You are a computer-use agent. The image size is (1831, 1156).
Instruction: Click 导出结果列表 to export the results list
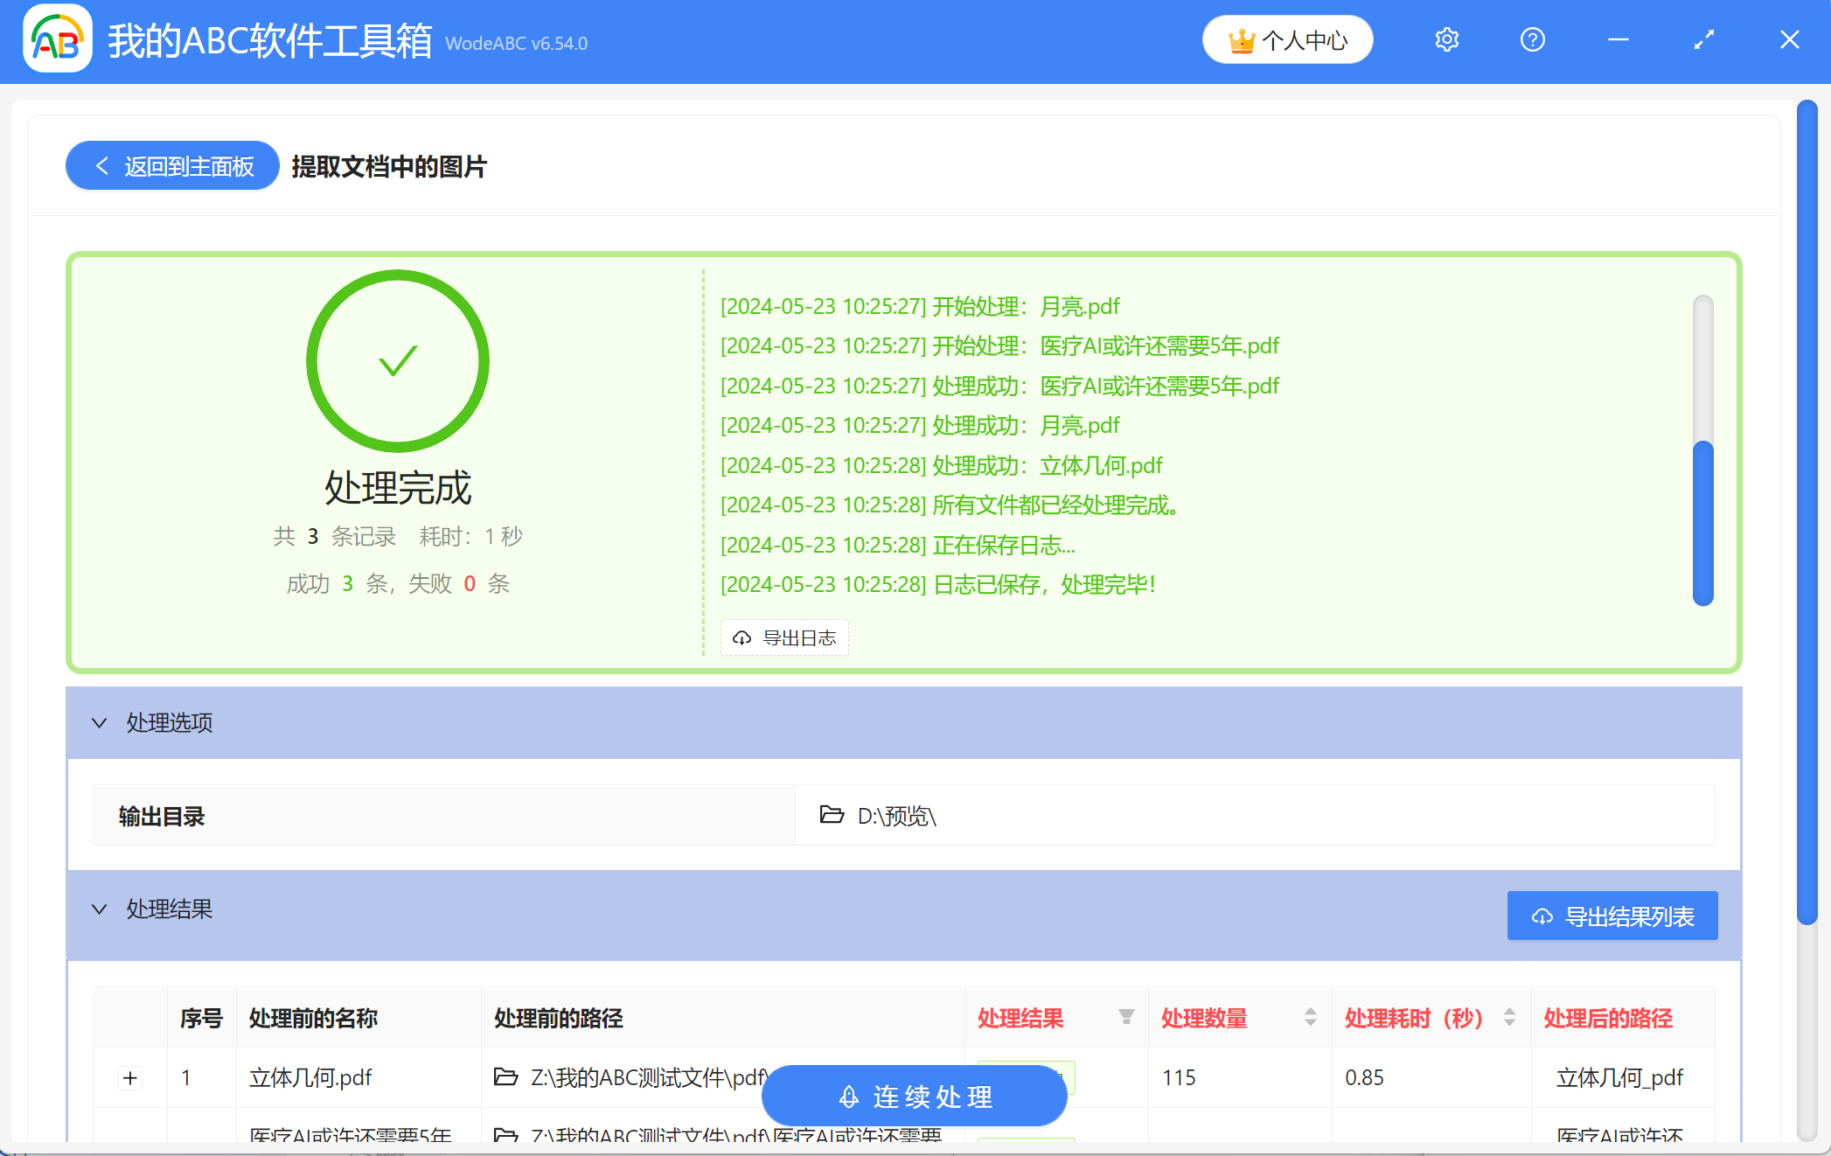click(1612, 915)
